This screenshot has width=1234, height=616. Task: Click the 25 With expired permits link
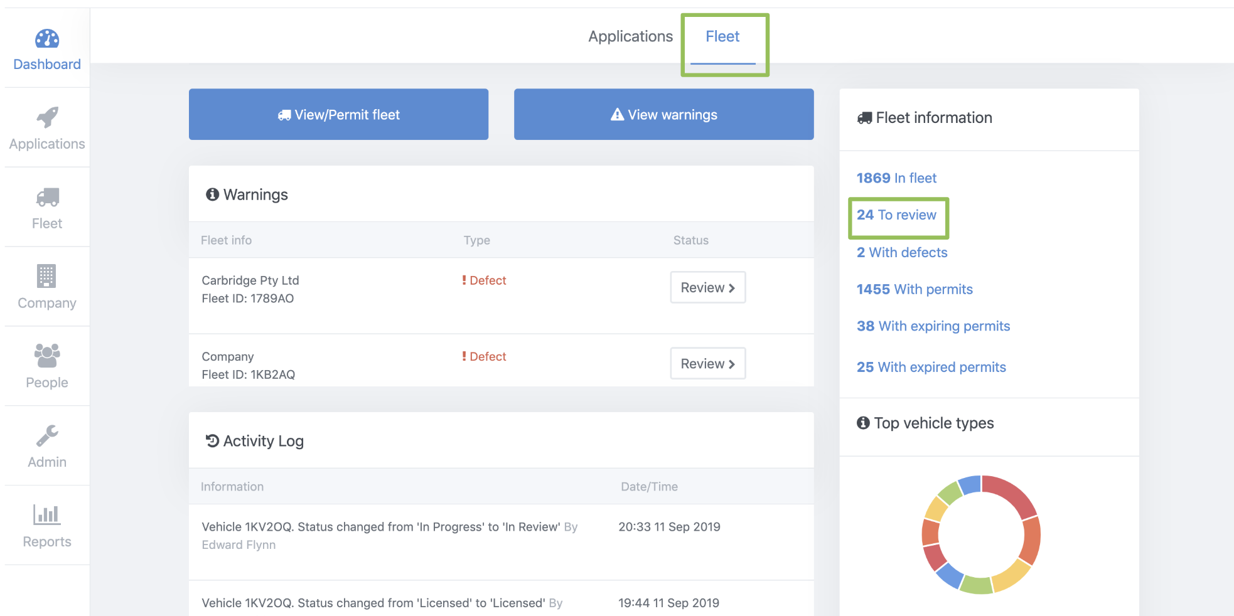(x=931, y=367)
